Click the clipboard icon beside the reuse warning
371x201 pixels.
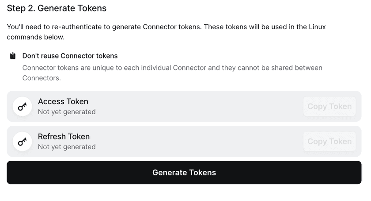click(13, 56)
